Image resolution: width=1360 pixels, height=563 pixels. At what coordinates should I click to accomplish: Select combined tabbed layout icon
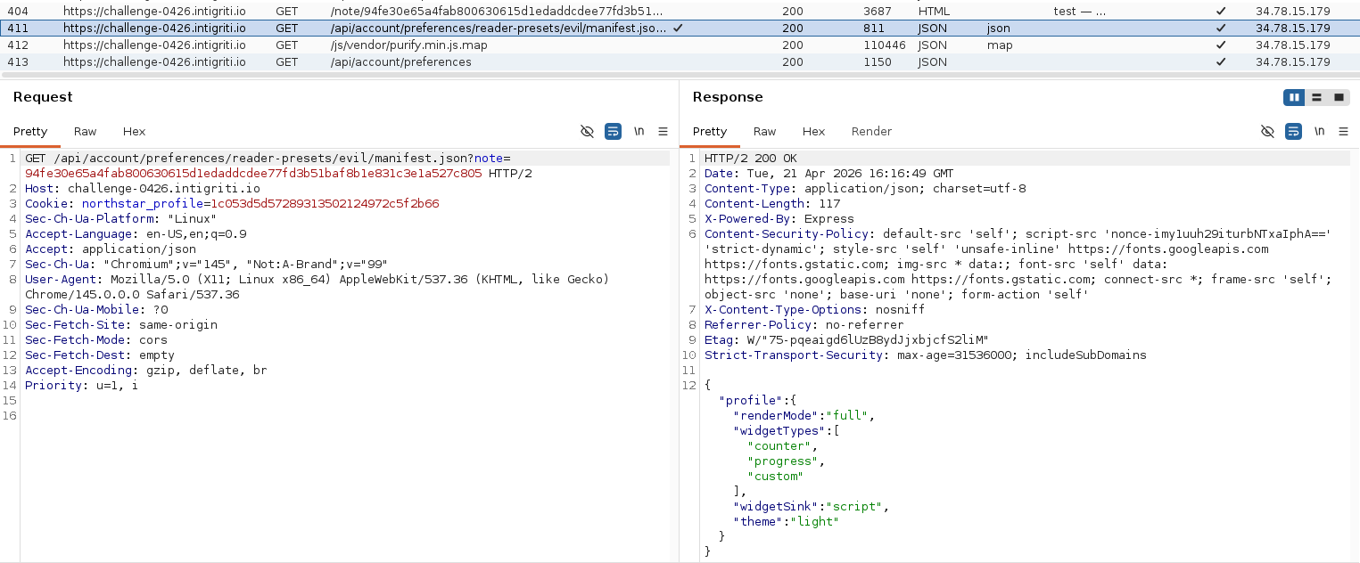tap(1338, 97)
